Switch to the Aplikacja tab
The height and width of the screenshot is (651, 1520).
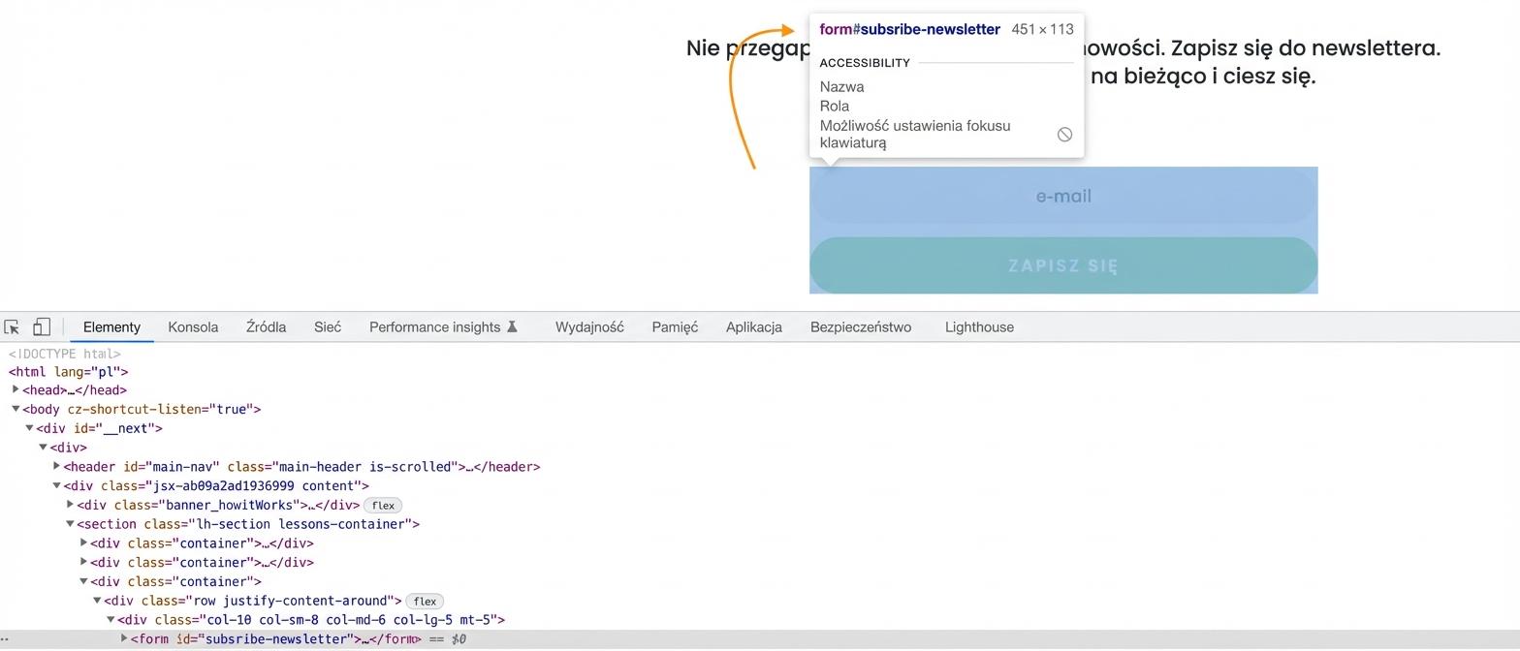(754, 327)
